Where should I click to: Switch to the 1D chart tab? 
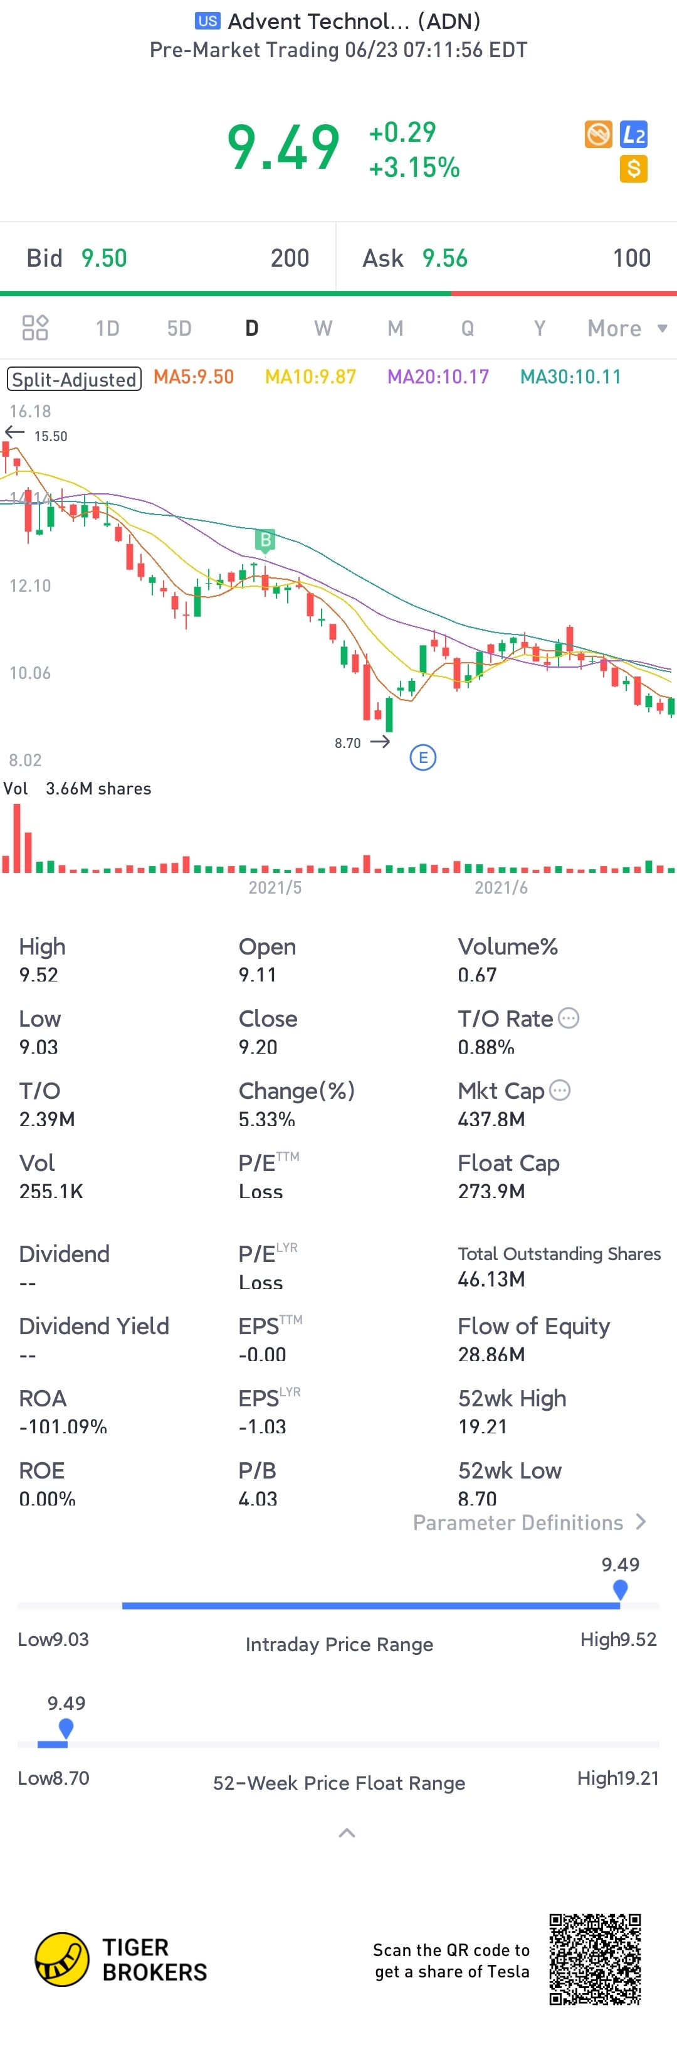(107, 328)
